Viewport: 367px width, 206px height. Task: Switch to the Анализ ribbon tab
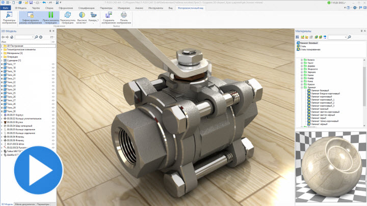pos(139,8)
